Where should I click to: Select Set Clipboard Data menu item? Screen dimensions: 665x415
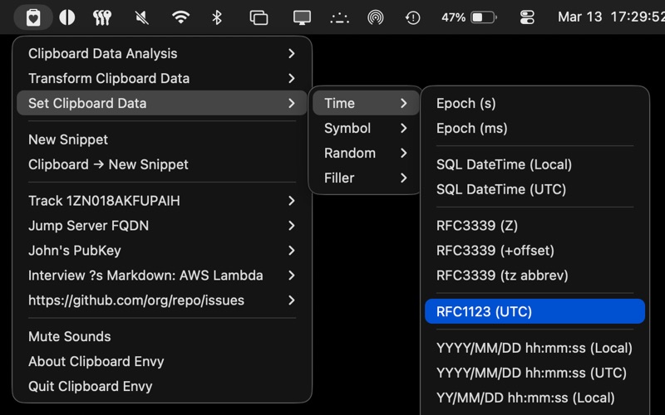tap(161, 103)
